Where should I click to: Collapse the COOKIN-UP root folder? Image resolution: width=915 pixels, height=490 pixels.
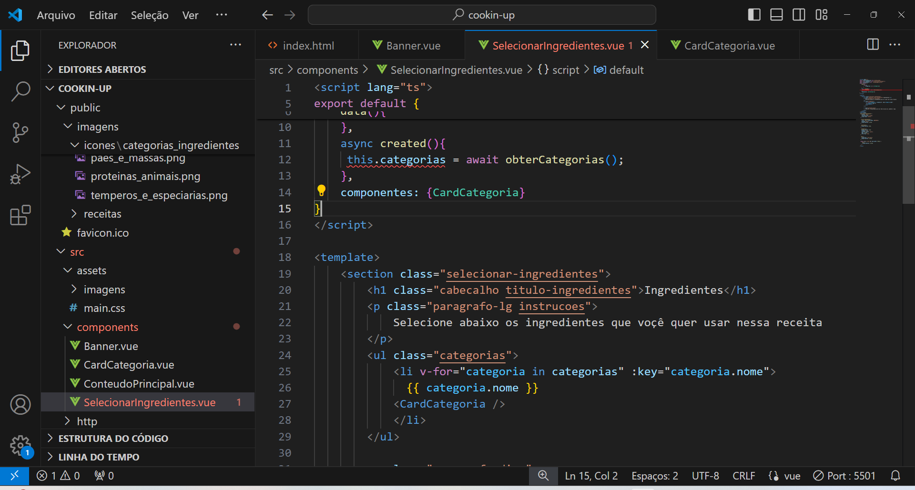click(148, 89)
